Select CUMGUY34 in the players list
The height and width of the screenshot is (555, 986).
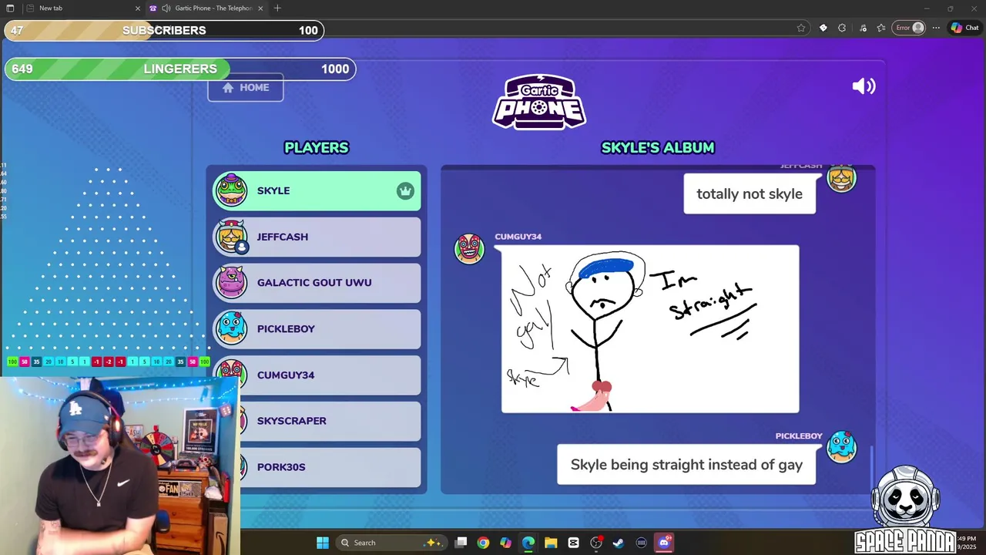point(317,375)
